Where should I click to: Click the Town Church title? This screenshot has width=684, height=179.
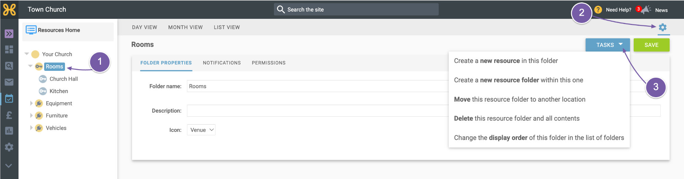pyautogui.click(x=47, y=10)
